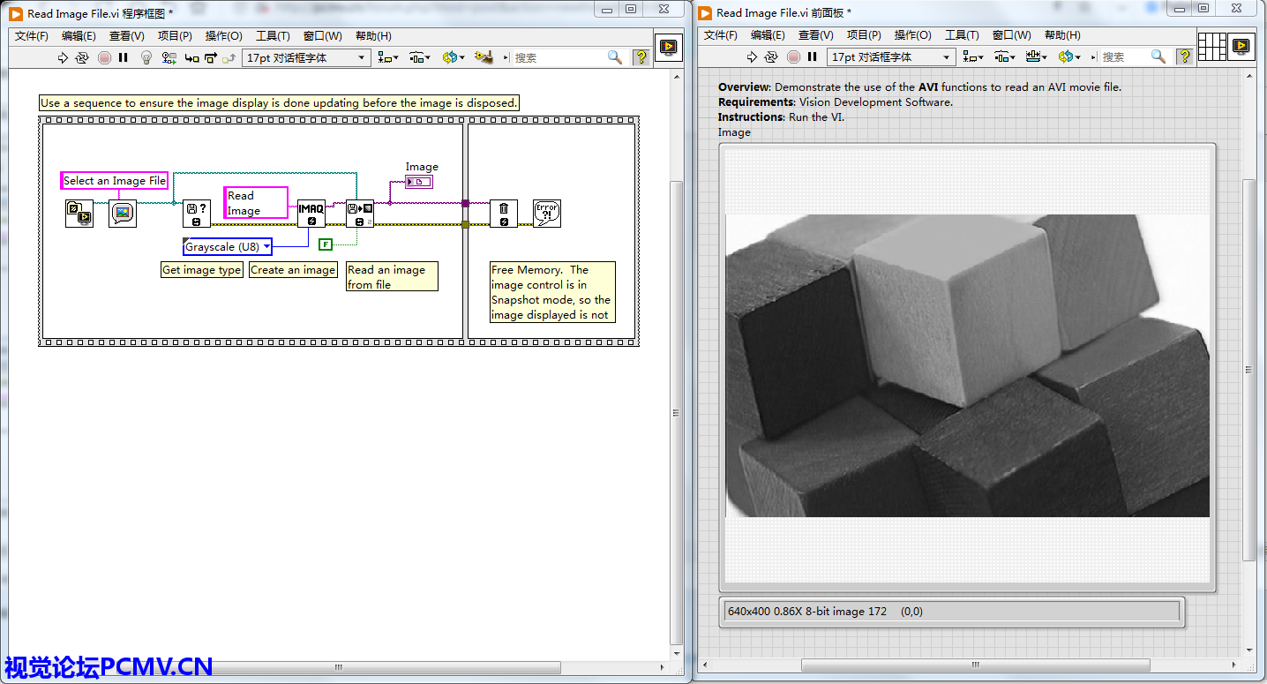The width and height of the screenshot is (1267, 684).
Task: Click the IMAQ Dispose trash-can node
Action: (503, 213)
